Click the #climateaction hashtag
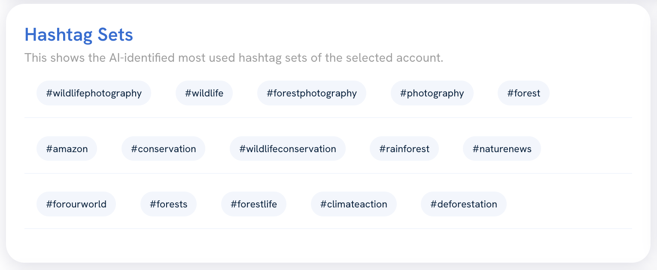 [x=354, y=204]
